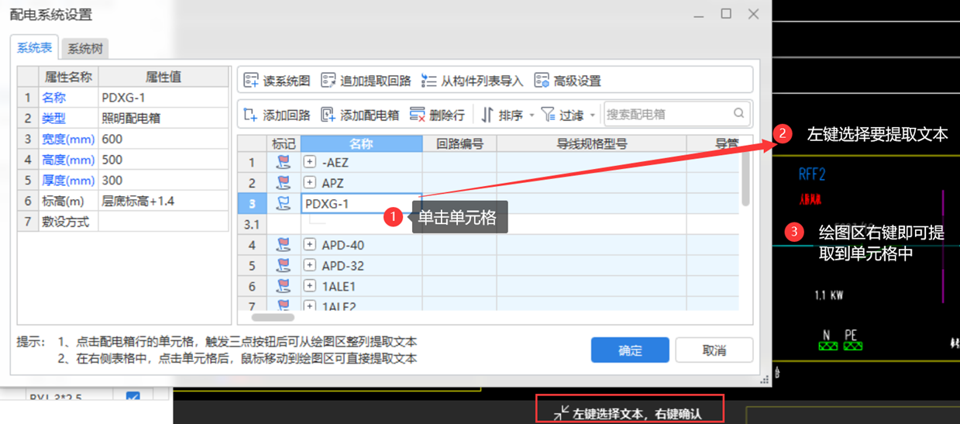Click the search magnifier icon in 搜索配电箱

739,114
